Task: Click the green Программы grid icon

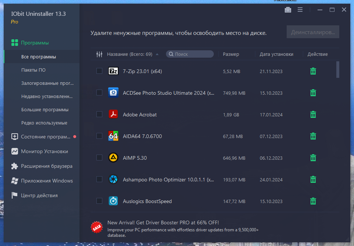Action: [x=15, y=43]
